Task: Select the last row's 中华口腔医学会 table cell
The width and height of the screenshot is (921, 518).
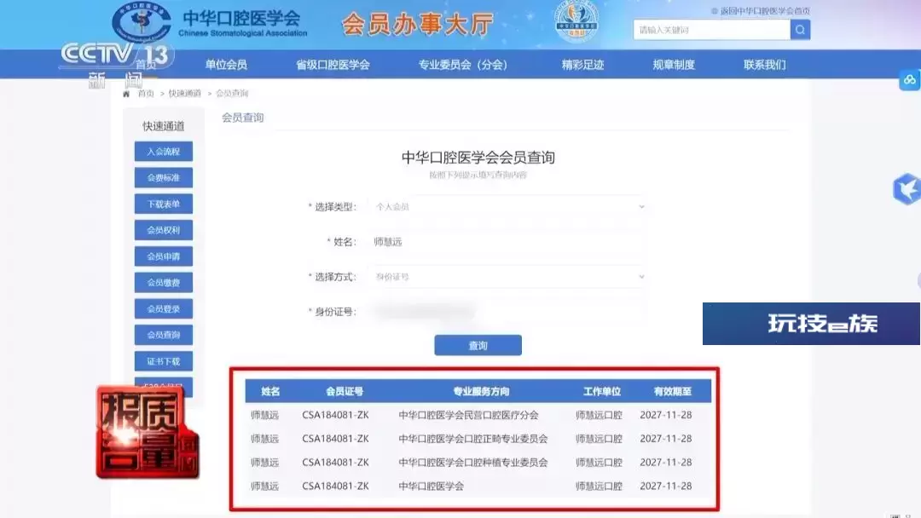Action: 432,486
